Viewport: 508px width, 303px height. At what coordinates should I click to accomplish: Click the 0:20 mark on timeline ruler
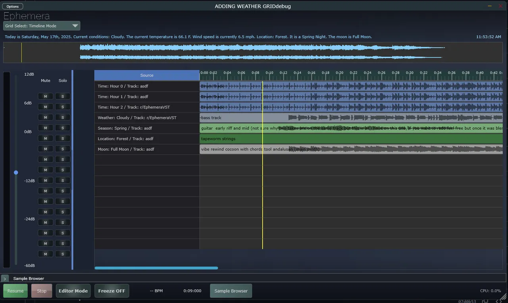[x=339, y=73]
